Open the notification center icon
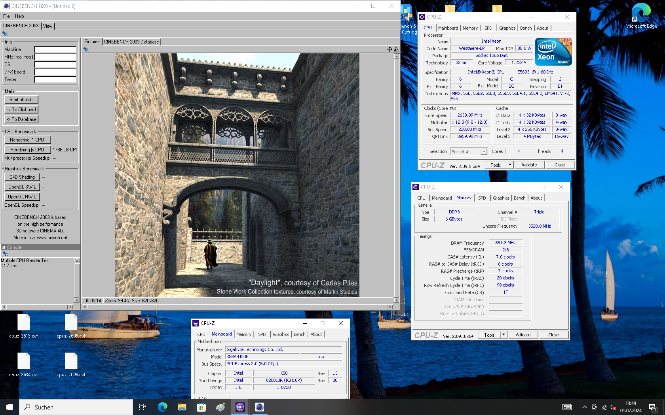The width and height of the screenshot is (665, 415). (653, 407)
